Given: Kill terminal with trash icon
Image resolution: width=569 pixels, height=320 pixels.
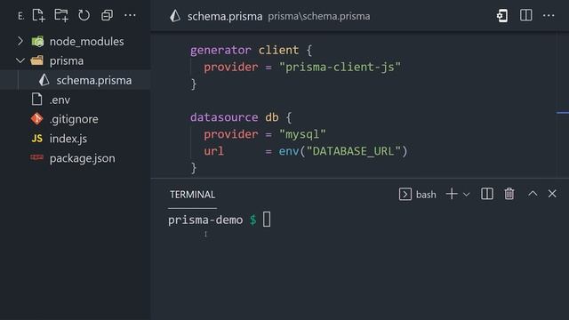Looking at the screenshot, I should (509, 194).
